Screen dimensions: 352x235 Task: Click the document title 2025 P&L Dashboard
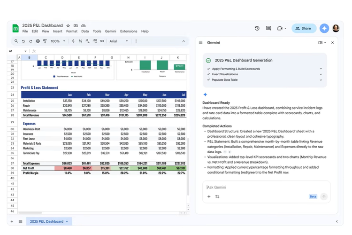[x=42, y=26]
